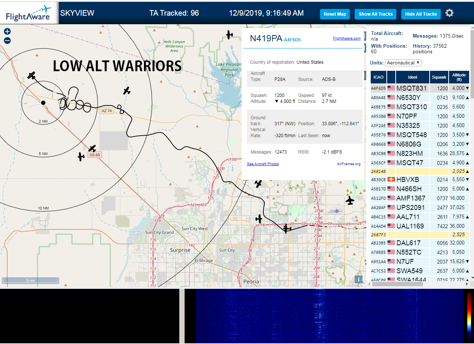Sort table by ICAO column header

tap(378, 77)
